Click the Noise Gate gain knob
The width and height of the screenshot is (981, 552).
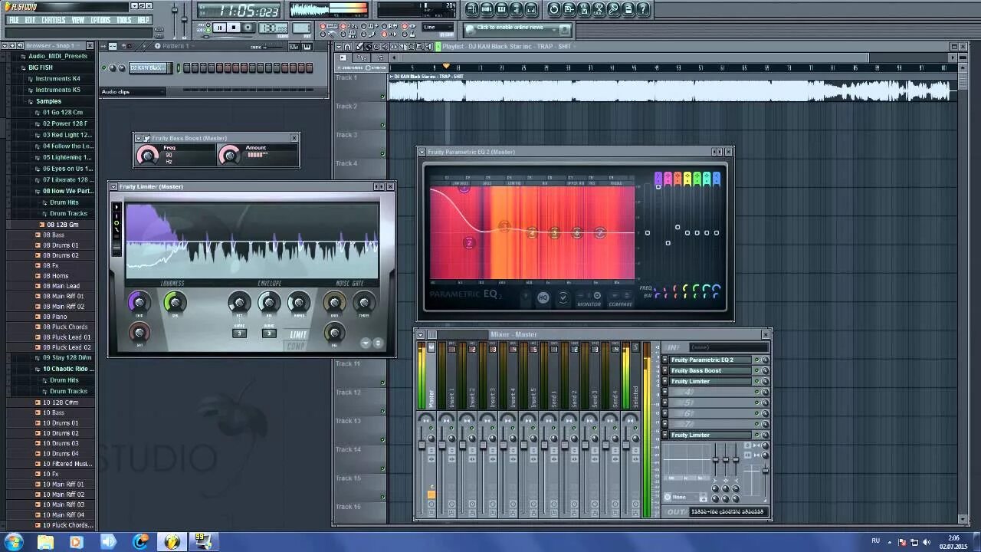pos(334,303)
